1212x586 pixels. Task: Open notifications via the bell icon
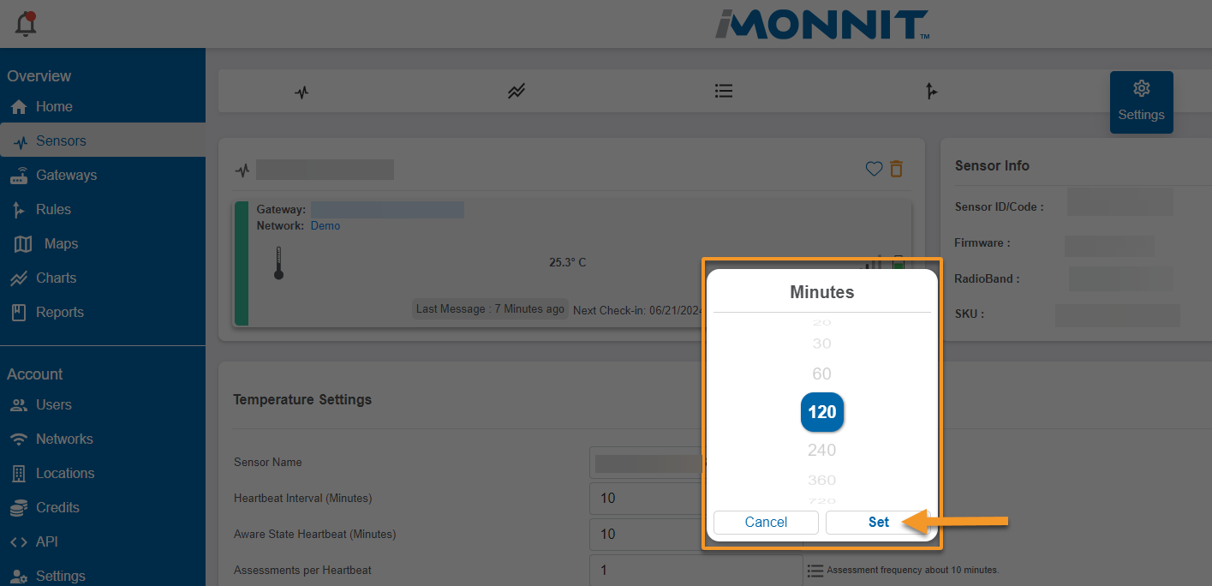pos(25,23)
